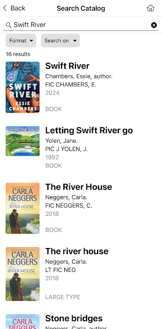Open Letting Swift River go title
This screenshot has height=329, width=162.
coord(89,130)
